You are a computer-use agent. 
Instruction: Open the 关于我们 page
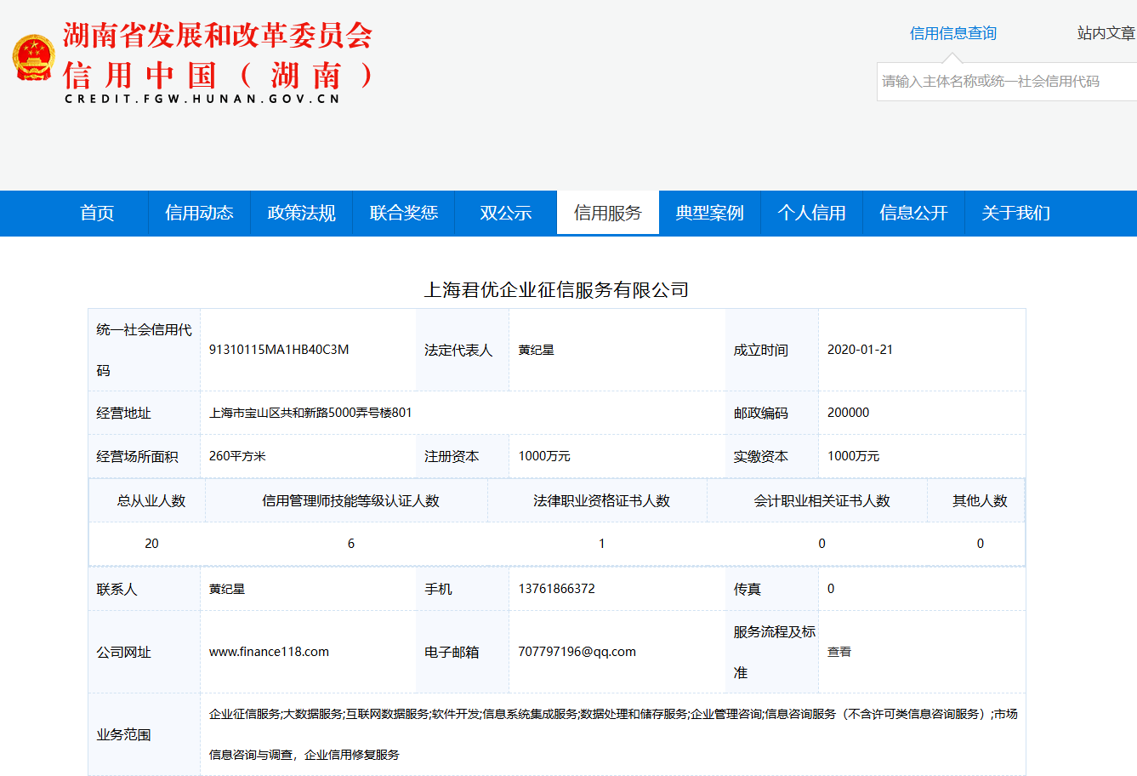point(1015,213)
